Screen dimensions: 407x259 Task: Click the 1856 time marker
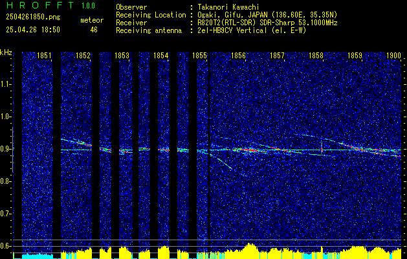click(238, 56)
